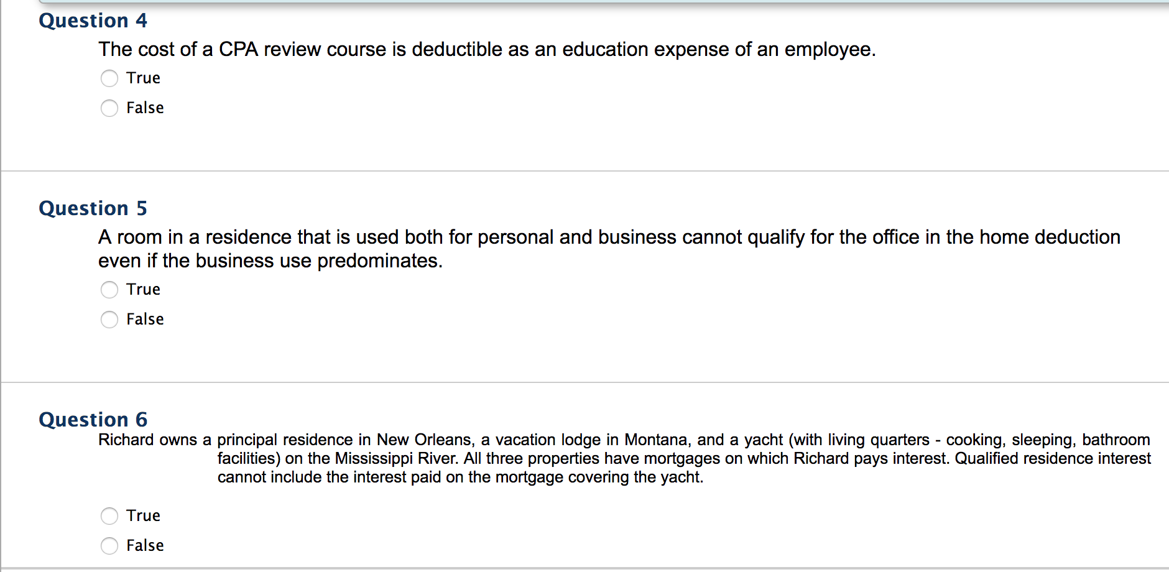Click the "False" label text in Question 4
The height and width of the screenshot is (572, 1169).
tap(146, 108)
